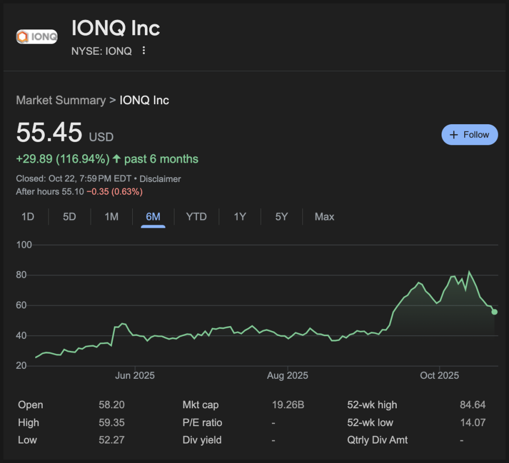This screenshot has width=509, height=463.
Task: Open the Disclaimer link
Action: (x=160, y=179)
